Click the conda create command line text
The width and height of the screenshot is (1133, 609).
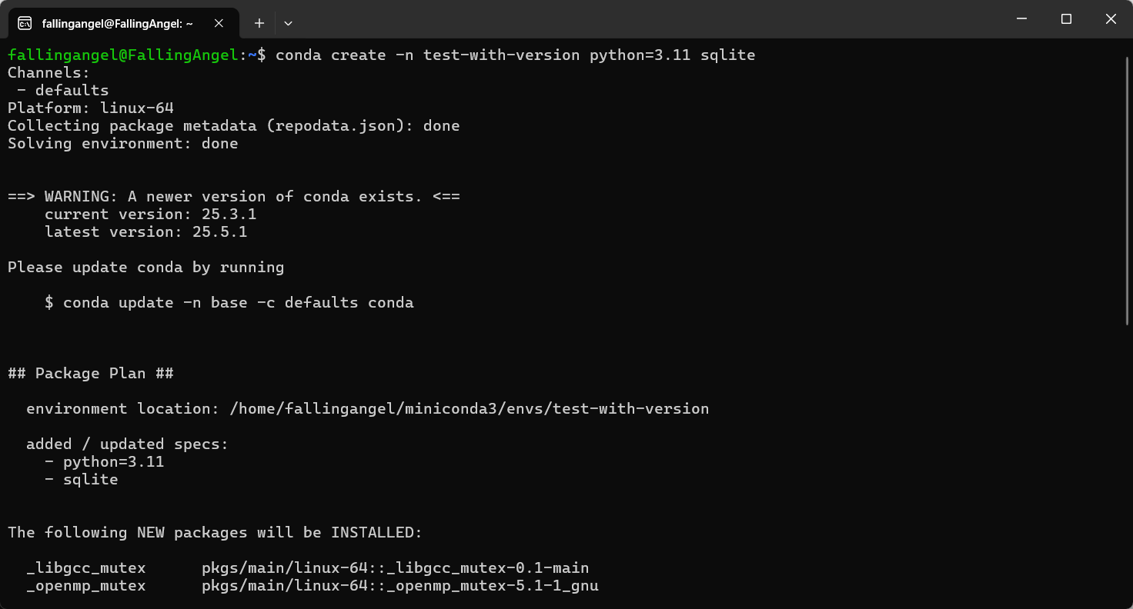pos(516,55)
